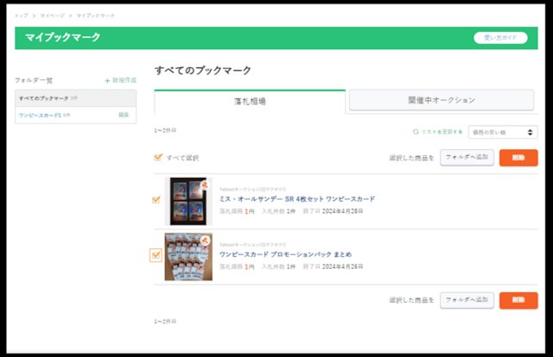The height and width of the screenshot is (357, 553).
Task: Open the ワンピースカード1 folder
Action: (x=39, y=115)
